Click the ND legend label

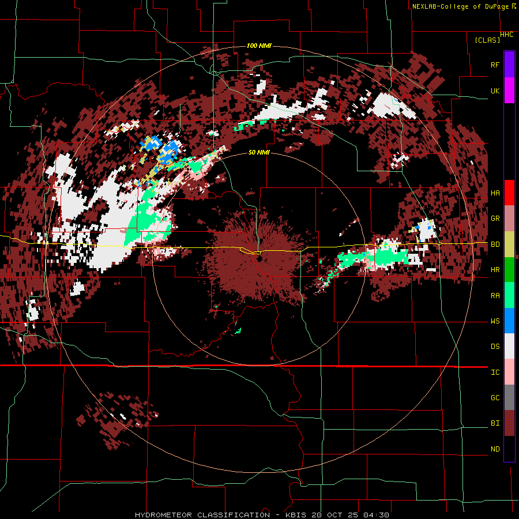[x=495, y=449]
